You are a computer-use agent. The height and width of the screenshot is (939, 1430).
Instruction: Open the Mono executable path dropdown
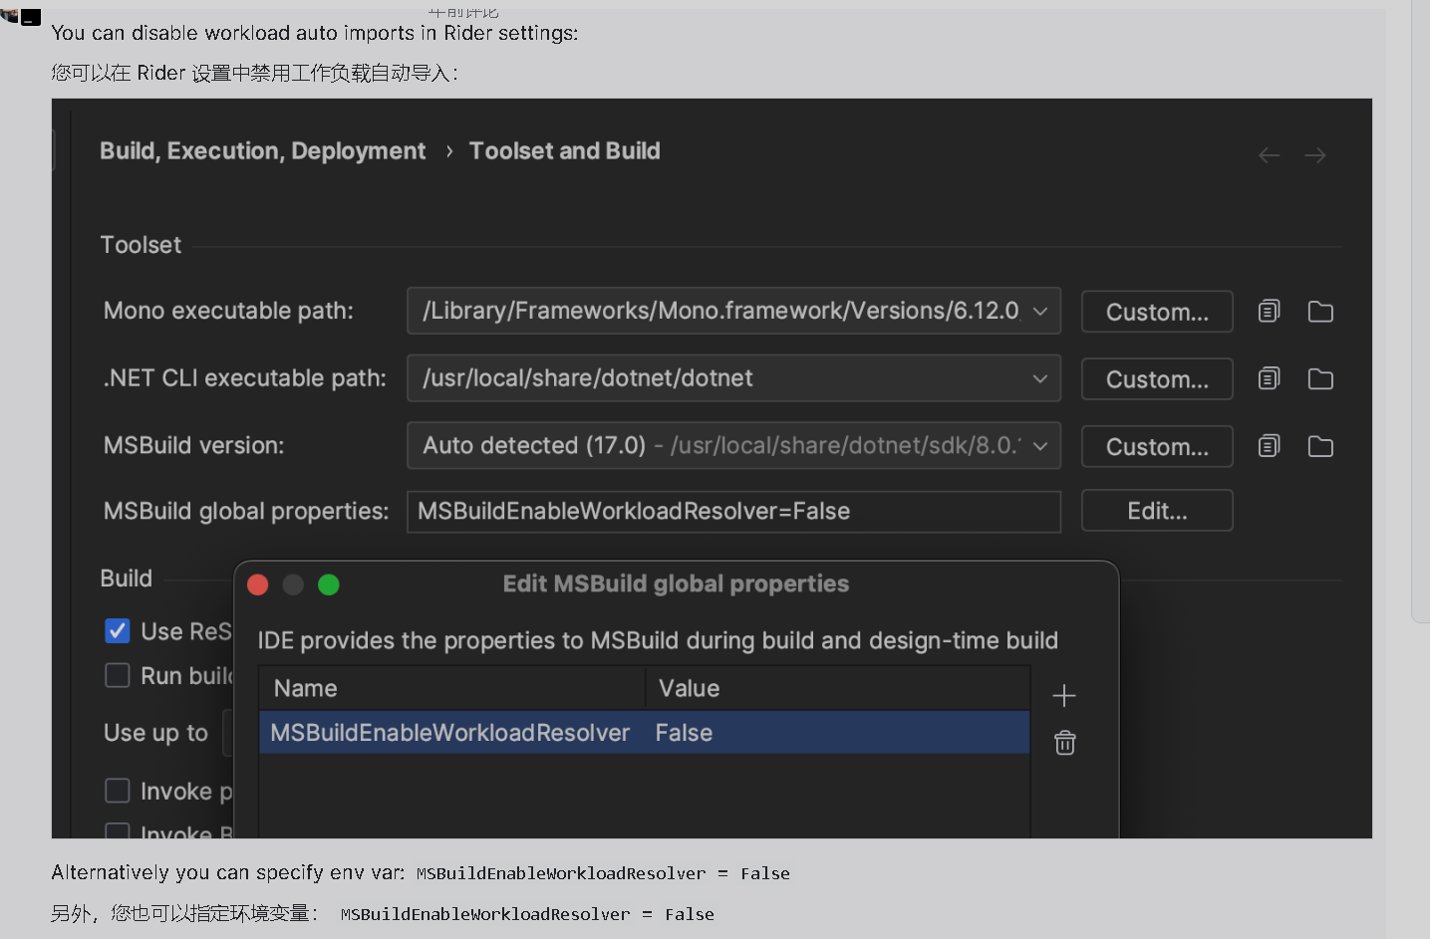pos(1040,311)
